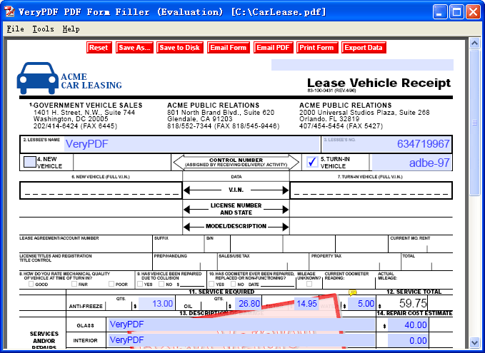The image size is (485, 353).
Task: Click the Lessee's No. field 634719967
Action: 386,144
